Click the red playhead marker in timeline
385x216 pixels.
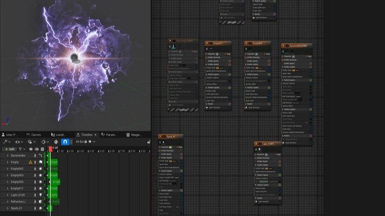click(50, 149)
